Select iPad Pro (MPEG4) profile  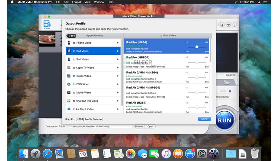(x=167, y=62)
